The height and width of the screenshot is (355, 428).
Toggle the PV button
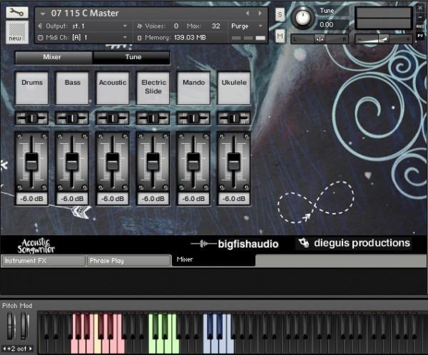point(420,36)
